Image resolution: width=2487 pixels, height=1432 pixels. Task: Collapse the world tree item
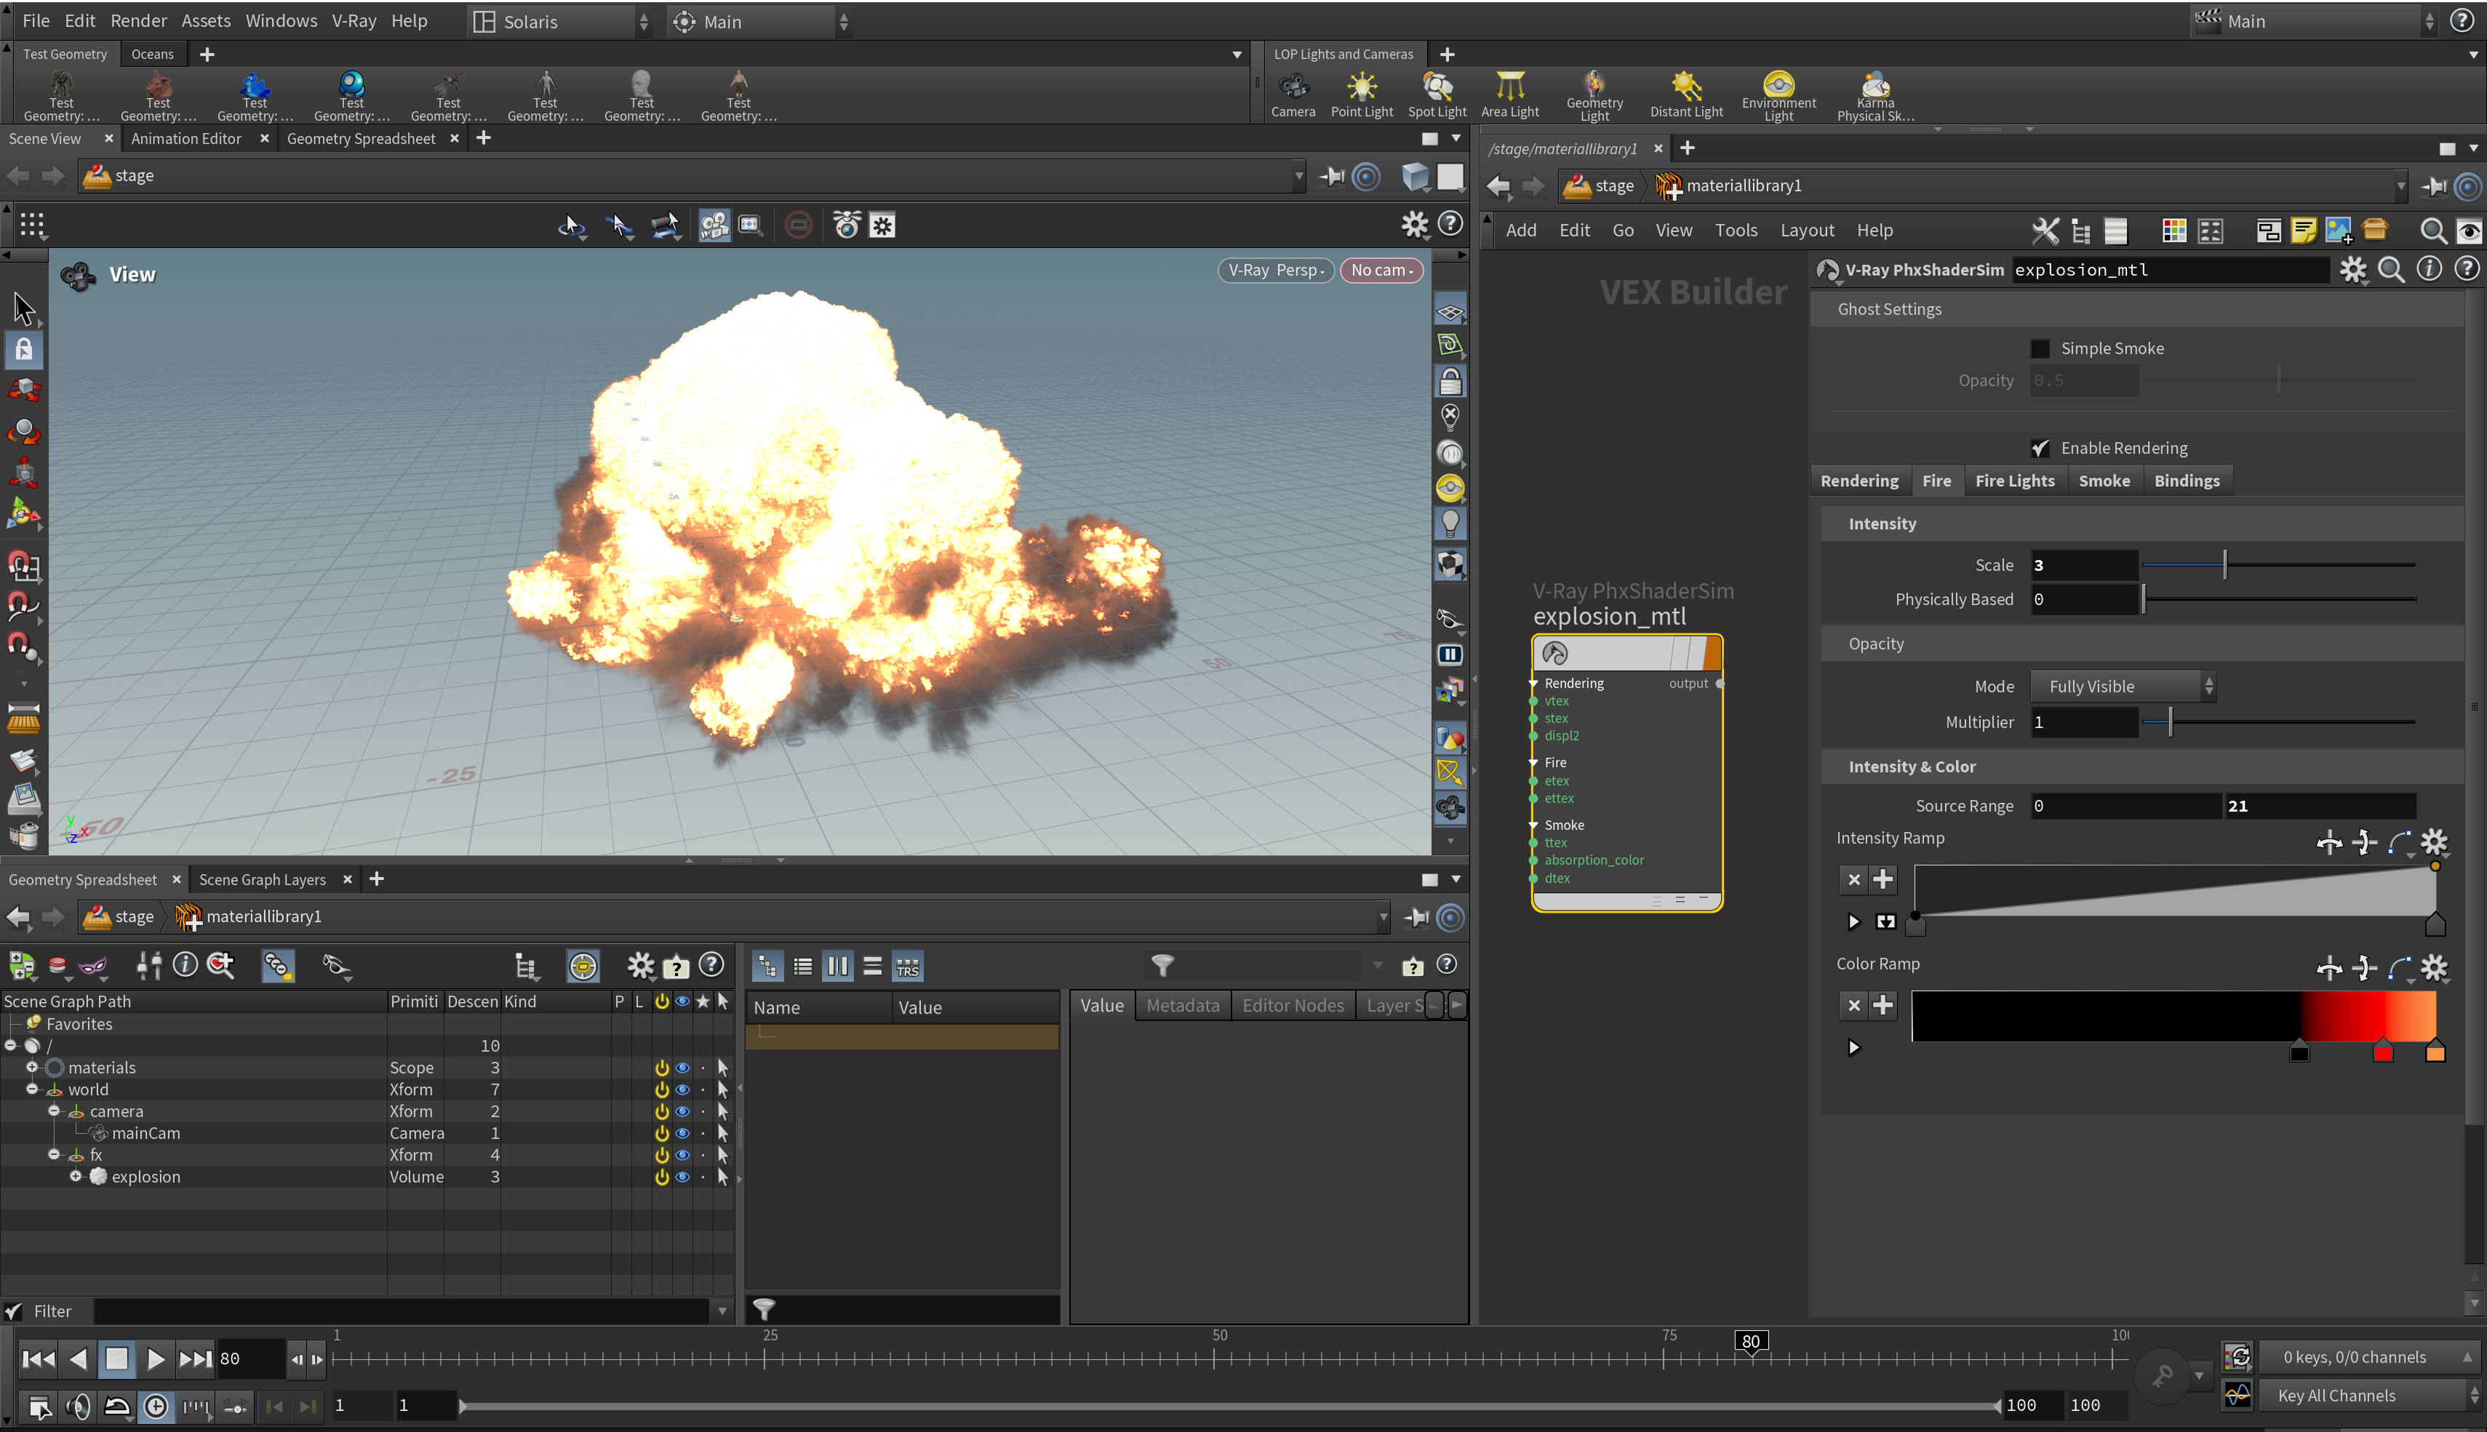coord(31,1089)
